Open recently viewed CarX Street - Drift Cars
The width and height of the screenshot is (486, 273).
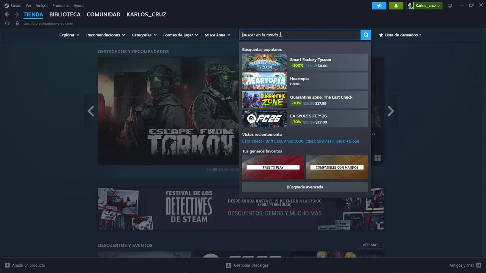point(262,141)
